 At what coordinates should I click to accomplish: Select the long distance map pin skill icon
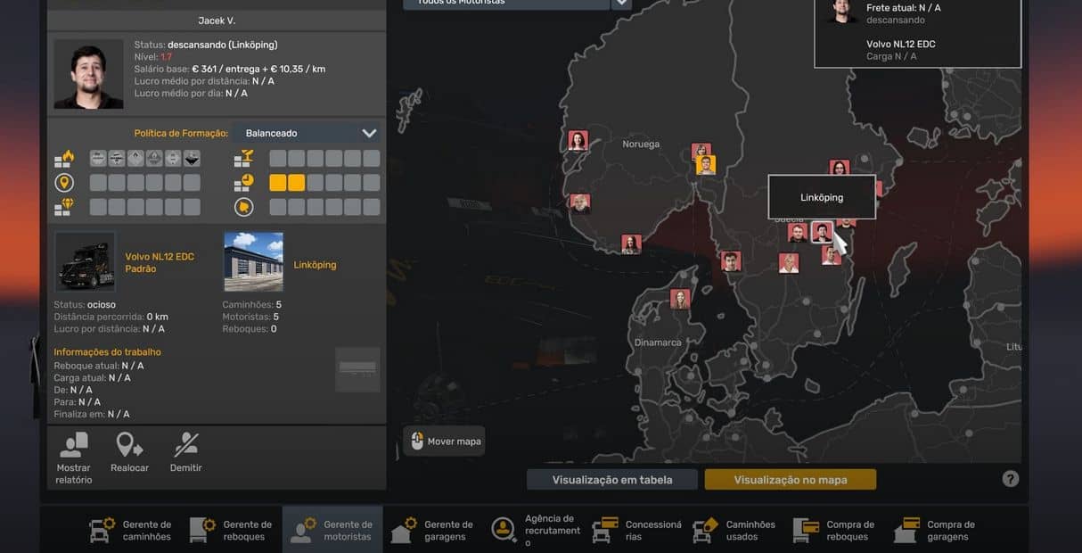click(64, 183)
